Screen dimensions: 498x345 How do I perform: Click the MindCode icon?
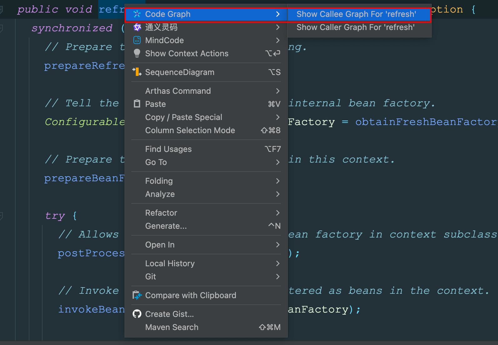pyautogui.click(x=137, y=40)
